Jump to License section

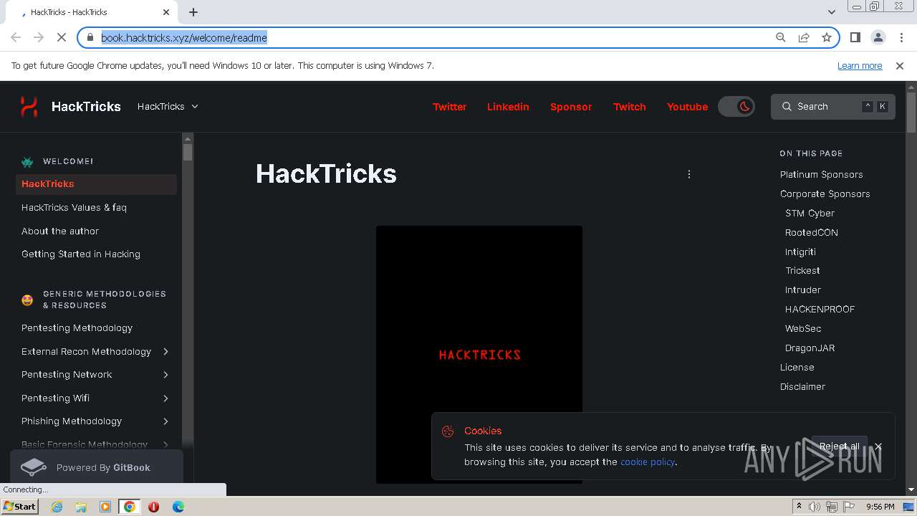click(797, 368)
